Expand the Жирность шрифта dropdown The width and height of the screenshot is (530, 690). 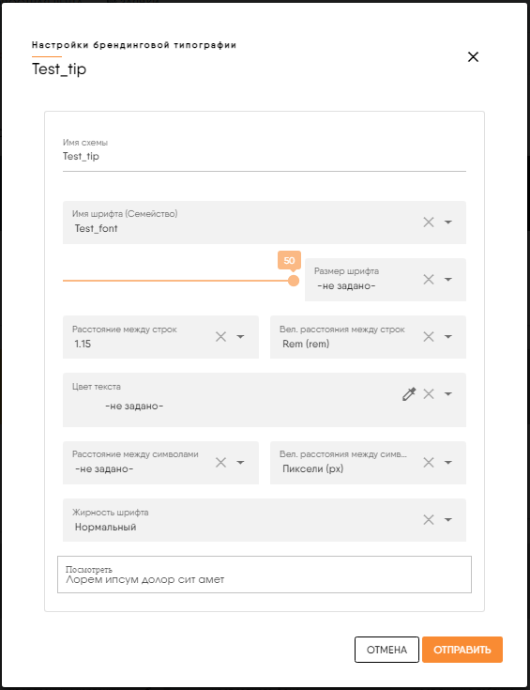(447, 520)
